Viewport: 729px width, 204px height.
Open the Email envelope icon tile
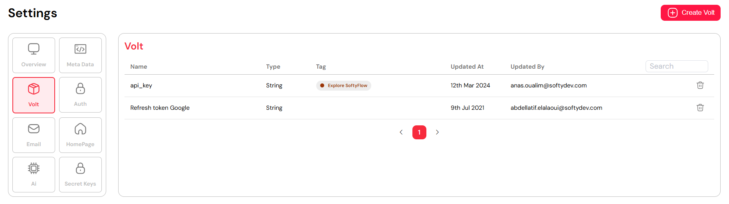point(34,135)
